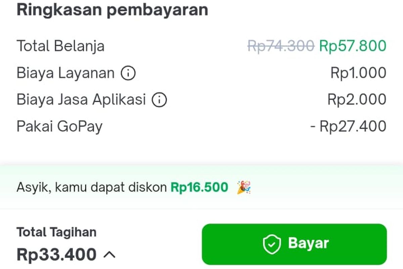Click the Total Tagihan label
Image resolution: width=403 pixels, height=269 pixels.
pos(56,232)
